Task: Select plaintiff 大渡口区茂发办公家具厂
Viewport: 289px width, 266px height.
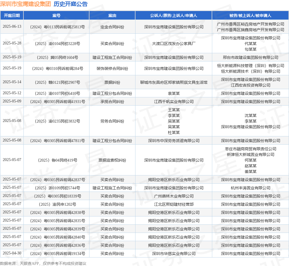Action: coord(174,44)
